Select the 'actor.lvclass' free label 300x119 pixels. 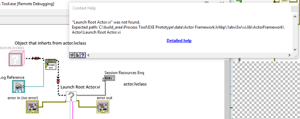point(135,84)
